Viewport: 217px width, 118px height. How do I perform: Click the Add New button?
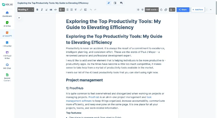(198, 9)
